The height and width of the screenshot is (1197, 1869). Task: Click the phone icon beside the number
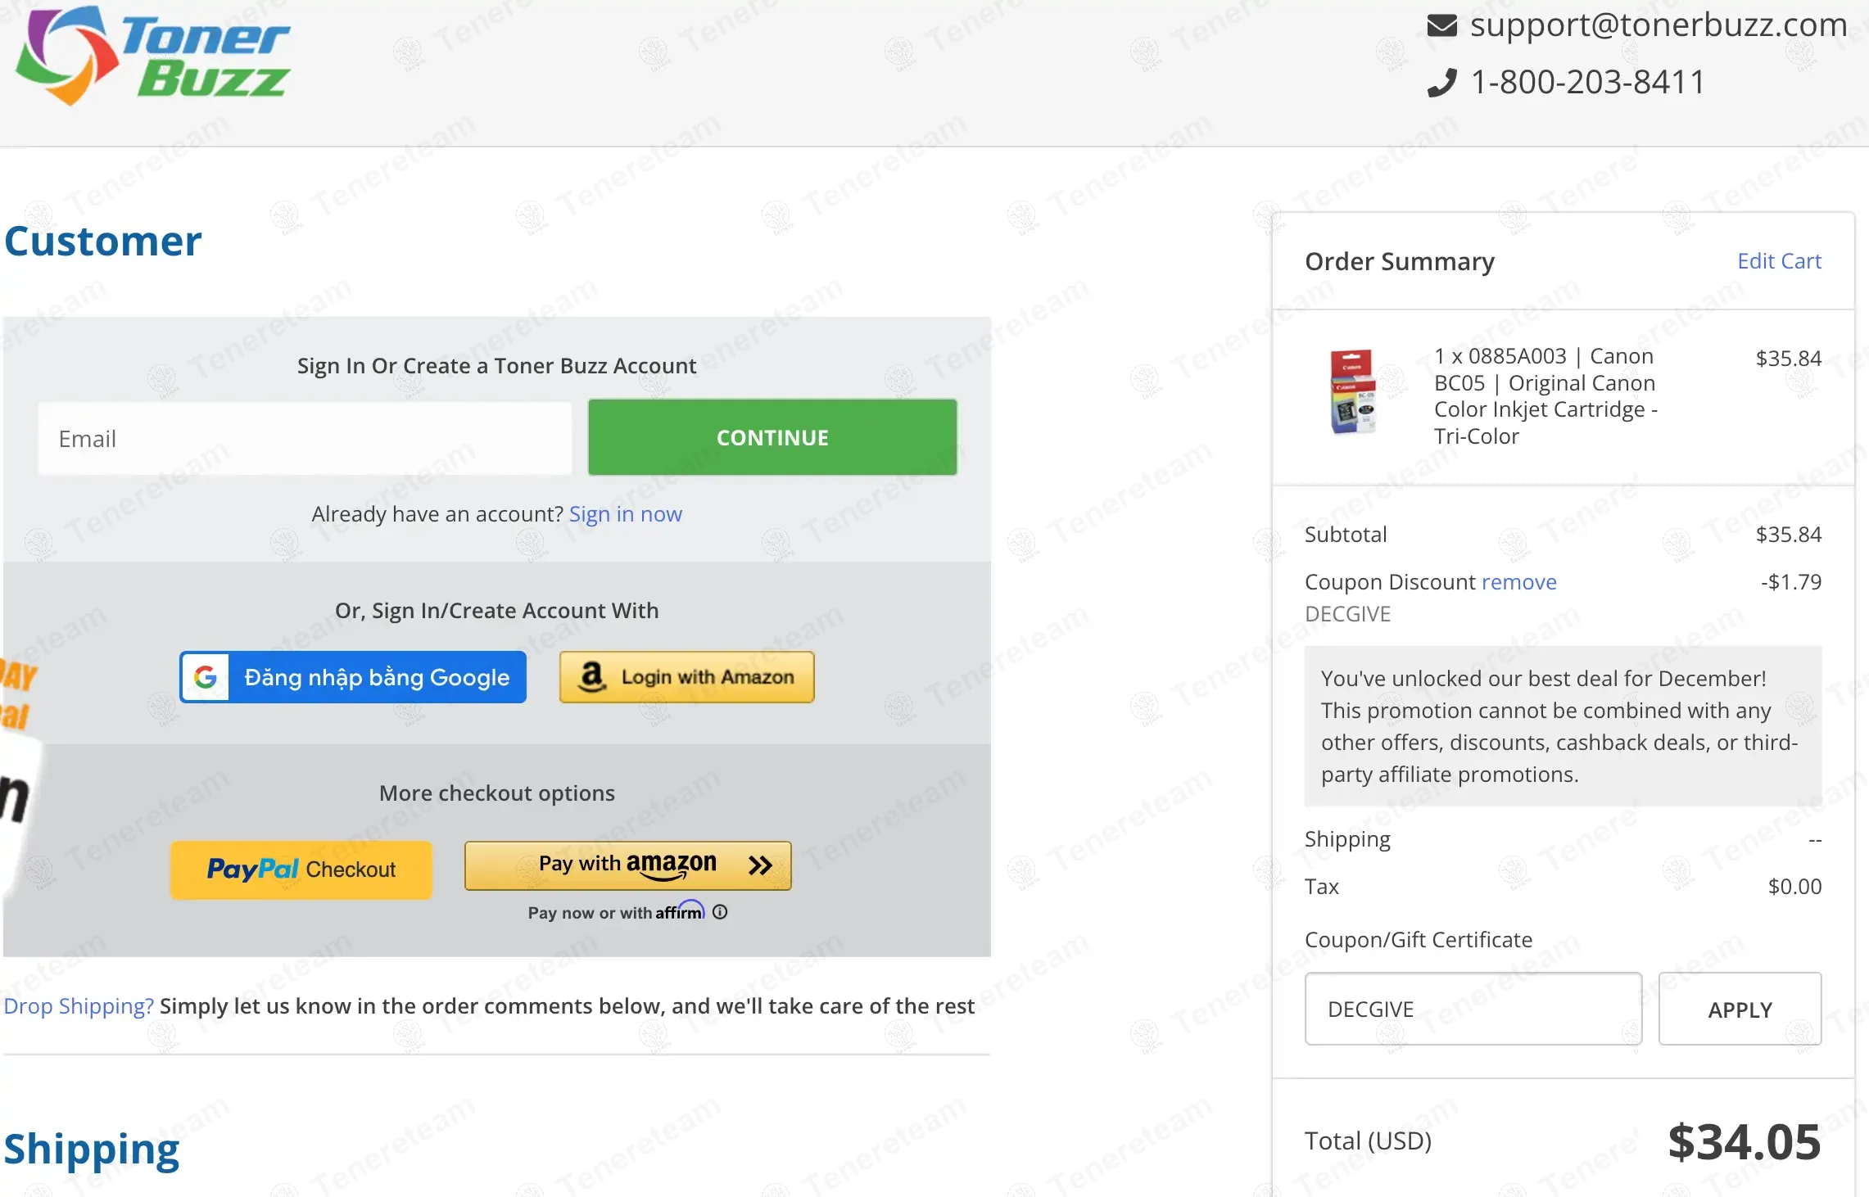[1441, 83]
